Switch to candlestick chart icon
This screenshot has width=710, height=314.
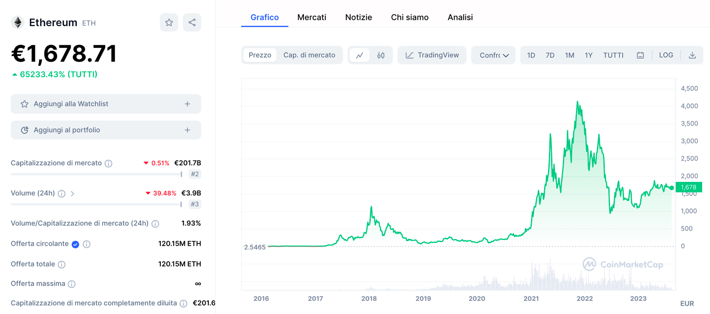click(x=381, y=55)
